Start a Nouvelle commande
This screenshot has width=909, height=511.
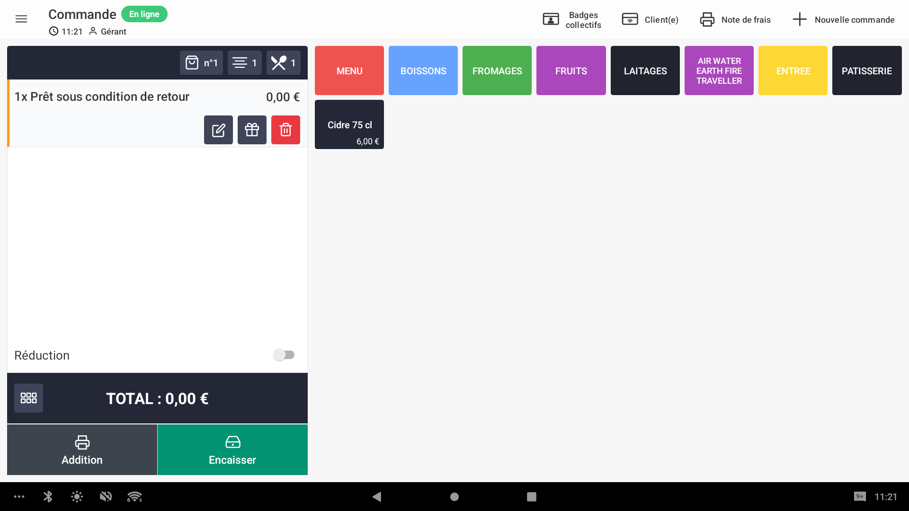pos(844,19)
